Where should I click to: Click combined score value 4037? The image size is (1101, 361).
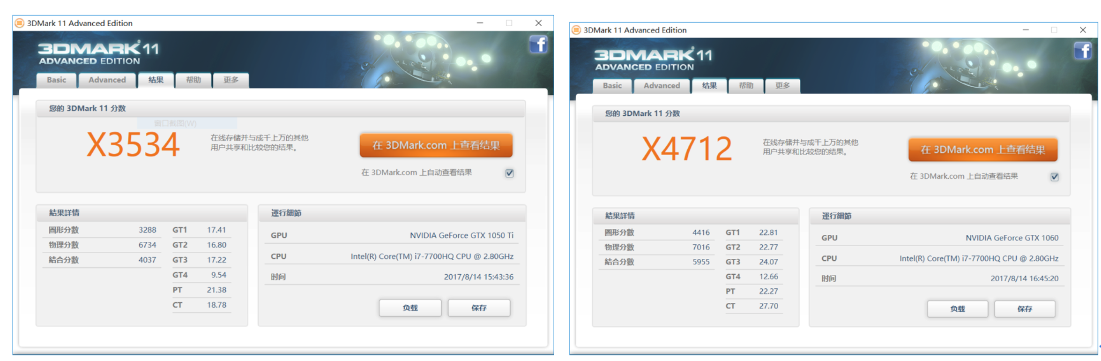pyautogui.click(x=147, y=260)
